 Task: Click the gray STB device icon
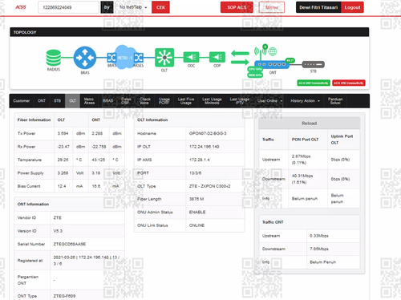point(313,64)
